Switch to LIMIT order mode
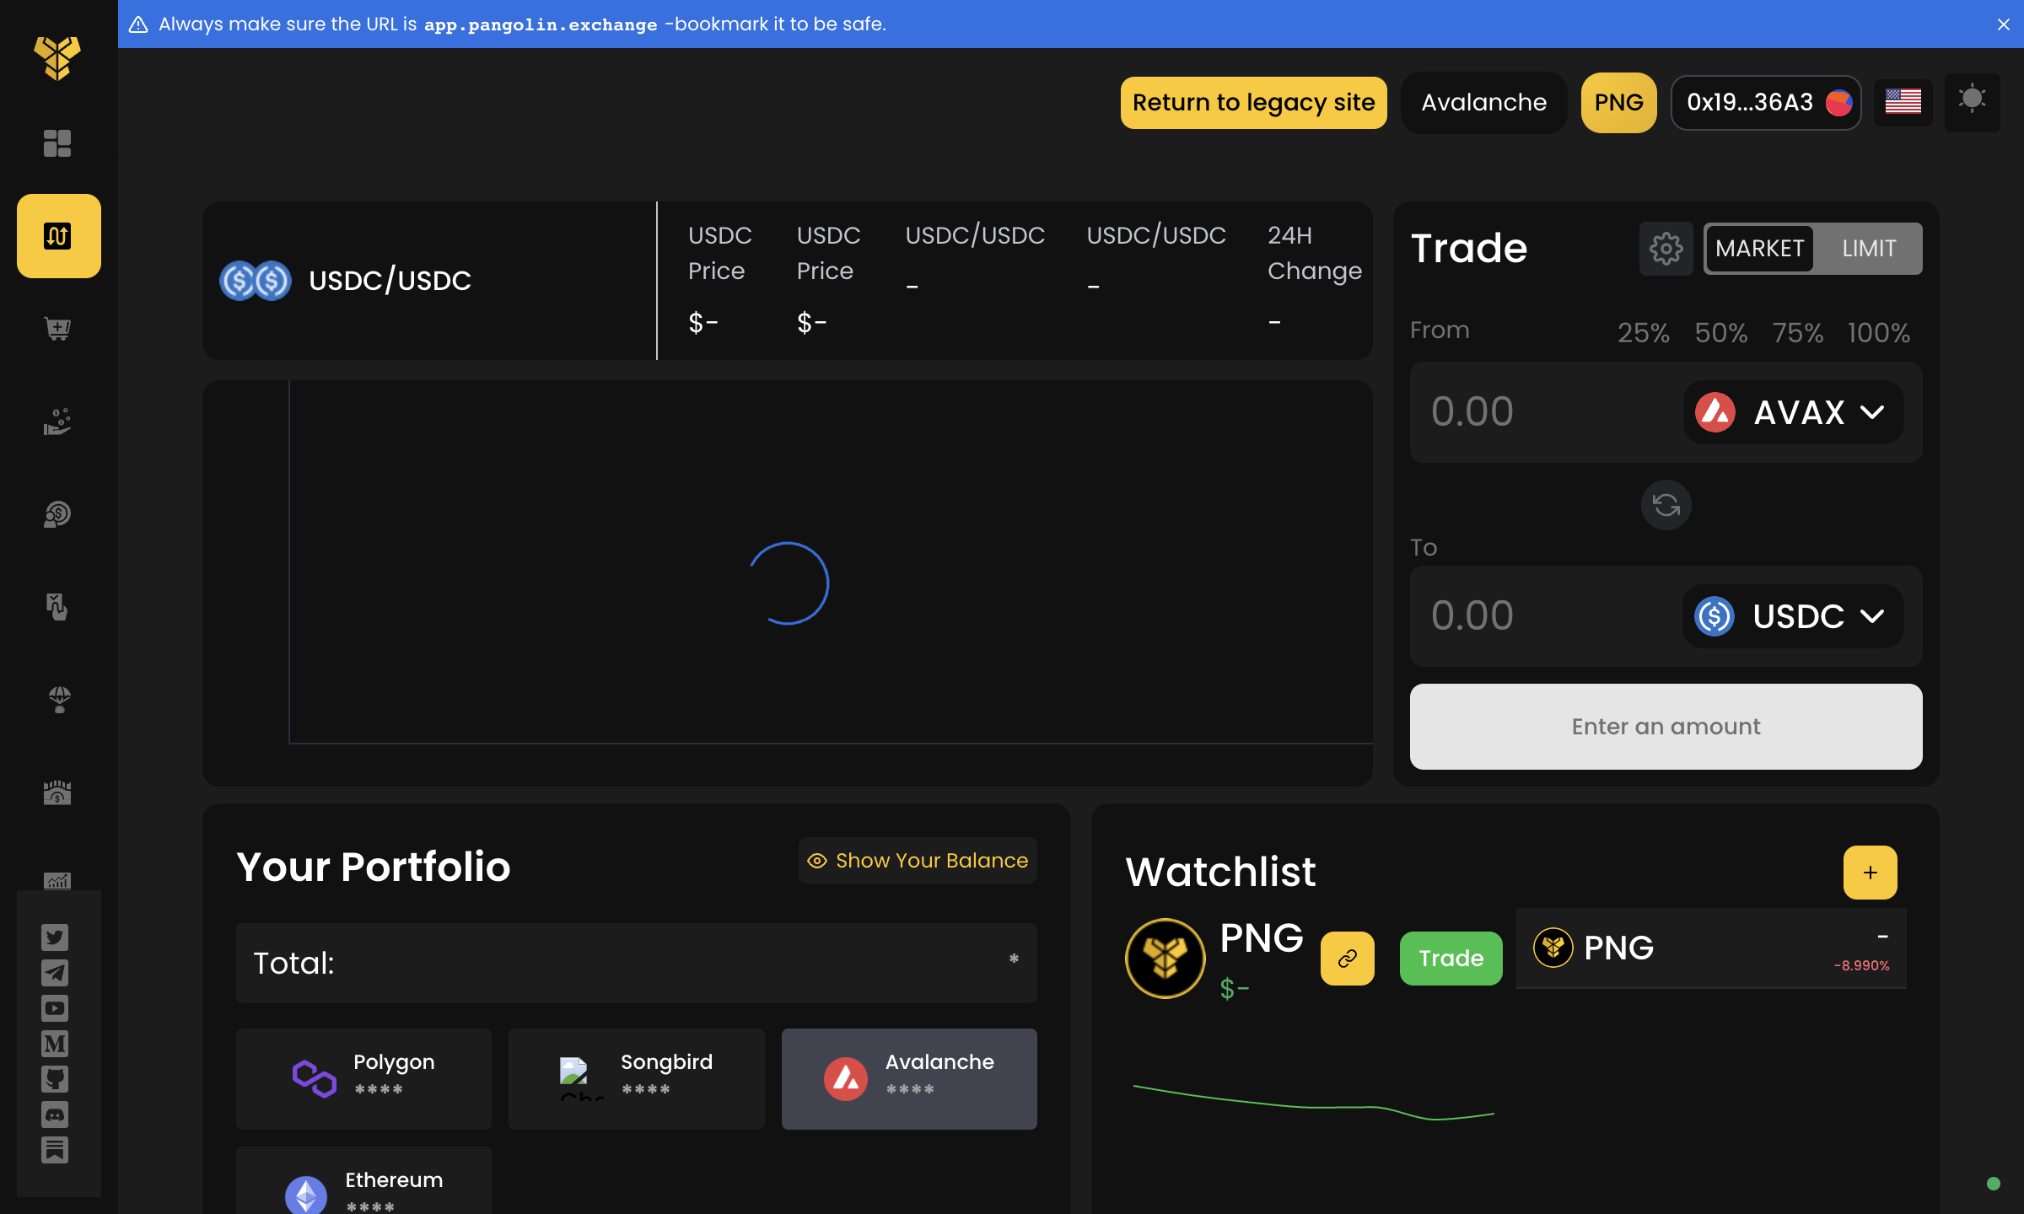This screenshot has width=2024, height=1214. [1869, 249]
